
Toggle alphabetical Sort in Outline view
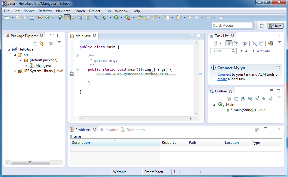tap(243, 99)
